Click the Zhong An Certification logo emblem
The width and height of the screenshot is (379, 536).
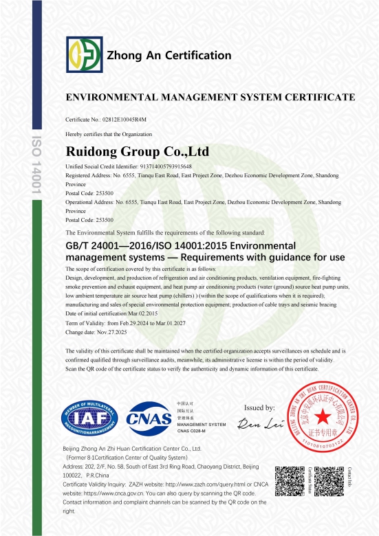[85, 55]
